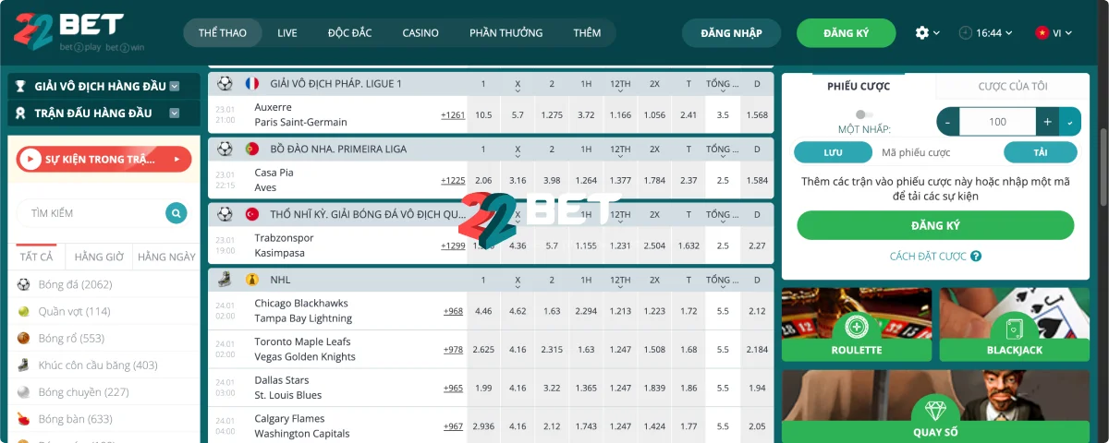Click the green Đăng ký button in the bet slip
The image size is (1109, 443).
935,225
